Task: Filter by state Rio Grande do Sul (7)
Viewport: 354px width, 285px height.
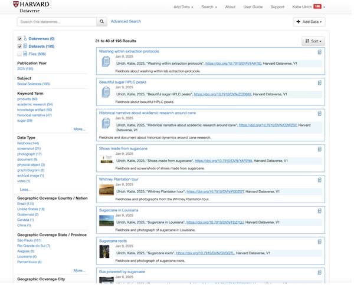Action: (34, 246)
